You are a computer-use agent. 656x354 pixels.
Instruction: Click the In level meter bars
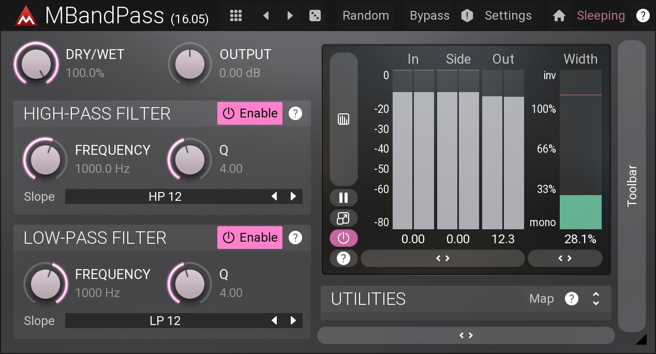tap(413, 150)
